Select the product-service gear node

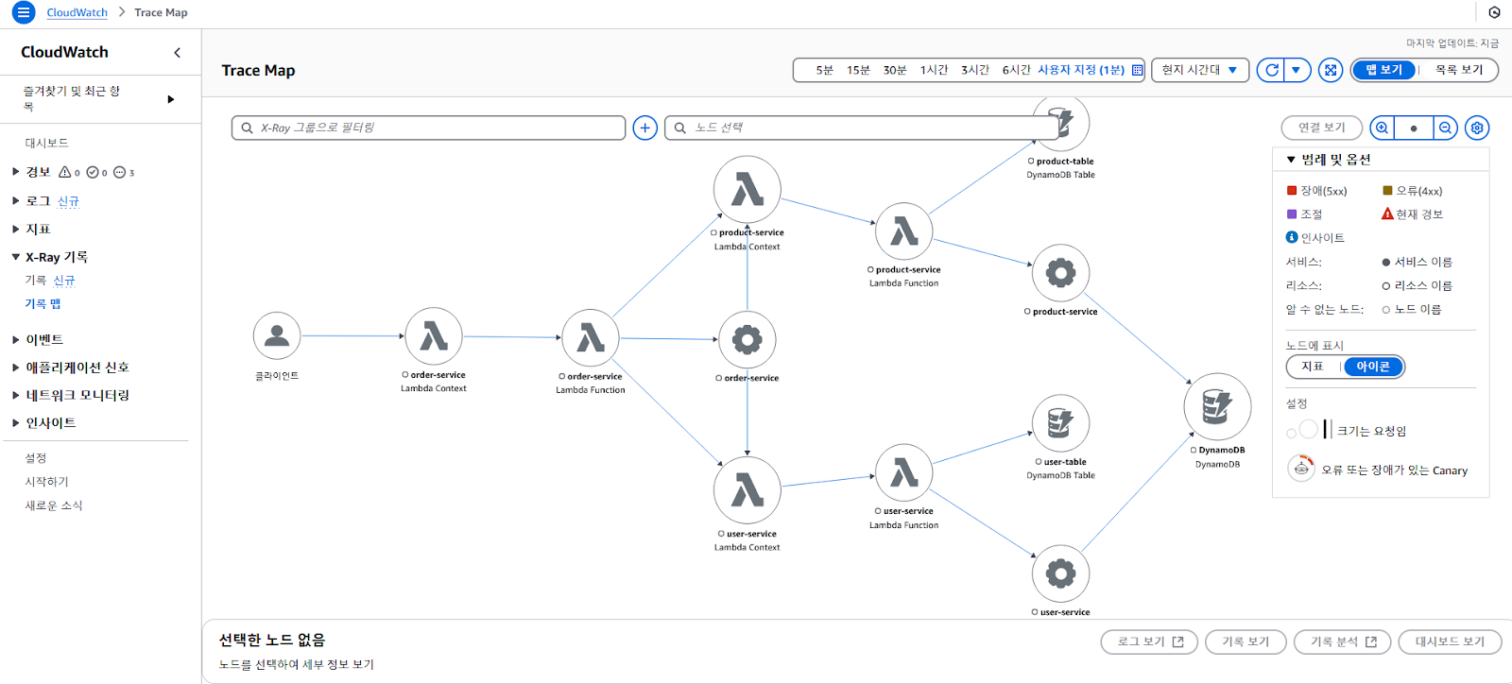[1061, 273]
